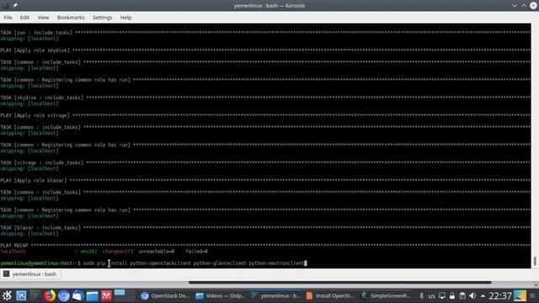Open Bluetooth tray icon
Screen dimensions: 539x303
click(x=421, y=295)
